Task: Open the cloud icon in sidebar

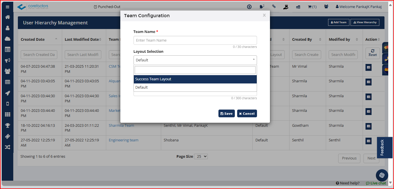Action: pos(7,39)
